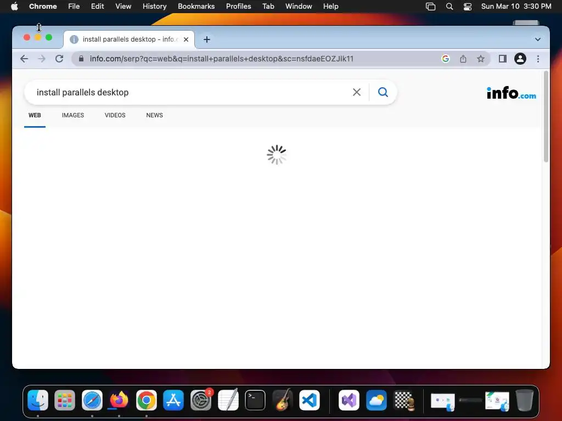This screenshot has height=421, width=562.
Task: Launch Firefox from the Dock
Action: click(119, 400)
